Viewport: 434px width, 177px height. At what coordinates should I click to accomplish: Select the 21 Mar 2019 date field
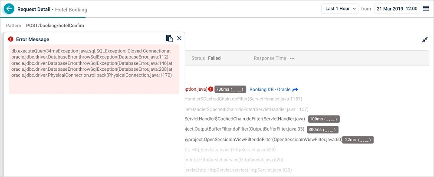(x=397, y=9)
